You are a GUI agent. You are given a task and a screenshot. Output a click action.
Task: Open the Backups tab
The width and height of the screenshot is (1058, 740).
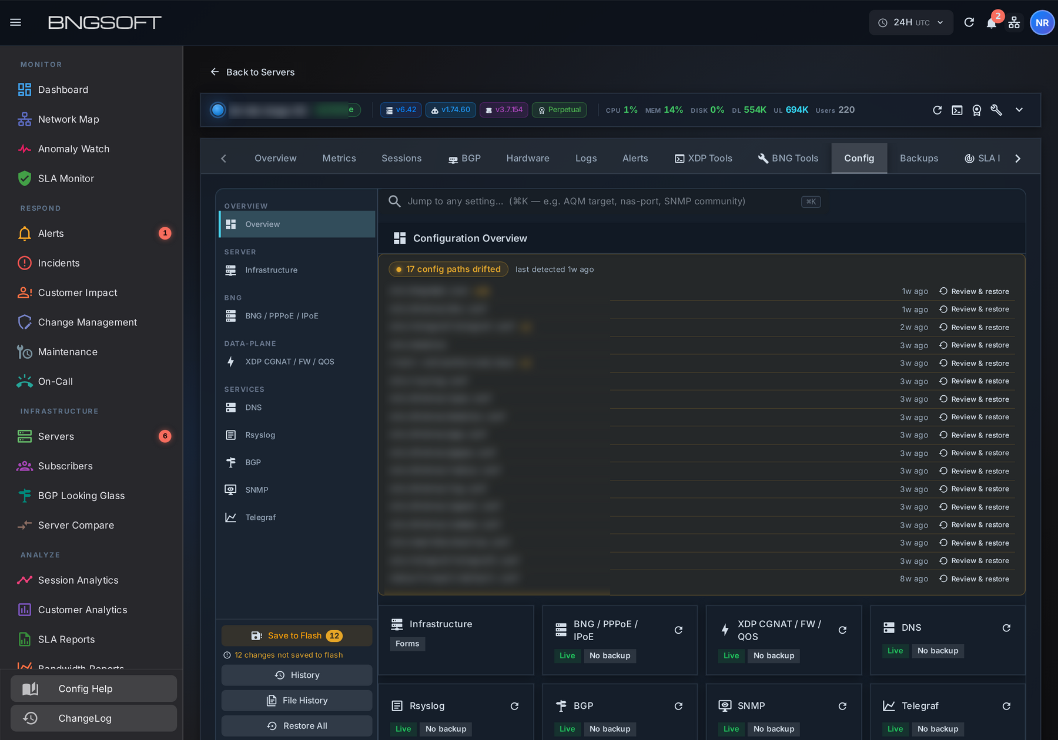click(x=919, y=158)
